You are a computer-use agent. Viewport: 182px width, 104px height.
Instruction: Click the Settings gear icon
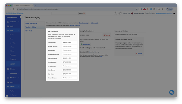pyautogui.click(x=8, y=87)
